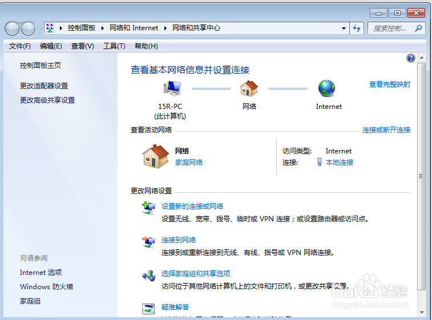Click 控制面板主页 in the sidebar

click(41, 65)
